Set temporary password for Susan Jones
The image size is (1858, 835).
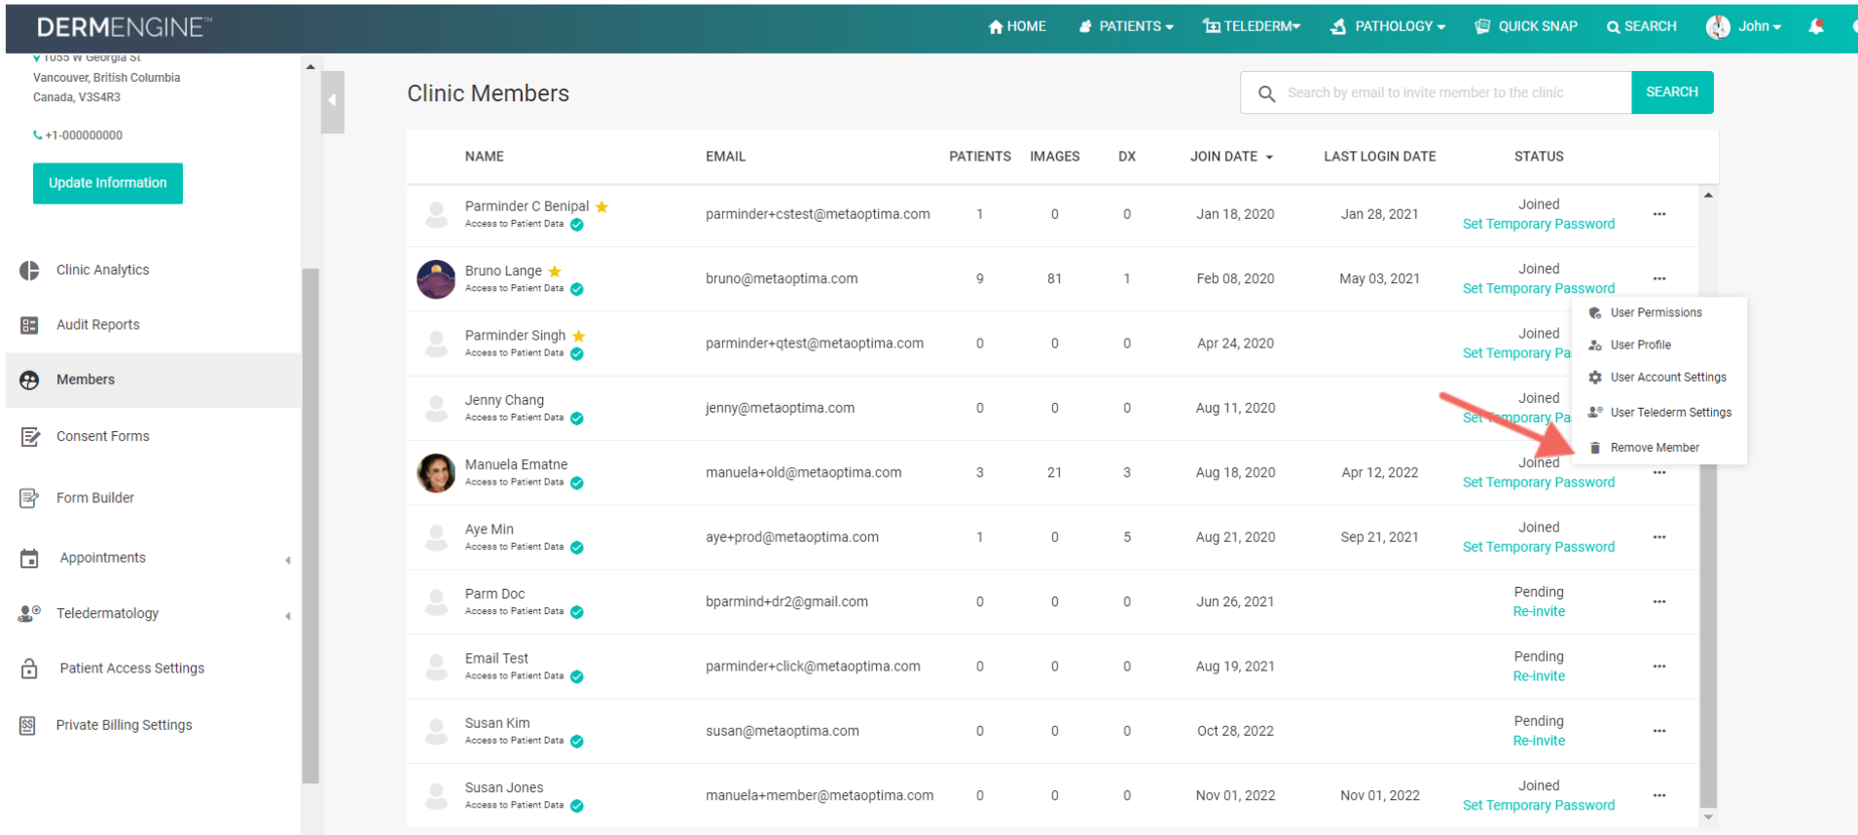1539,806
